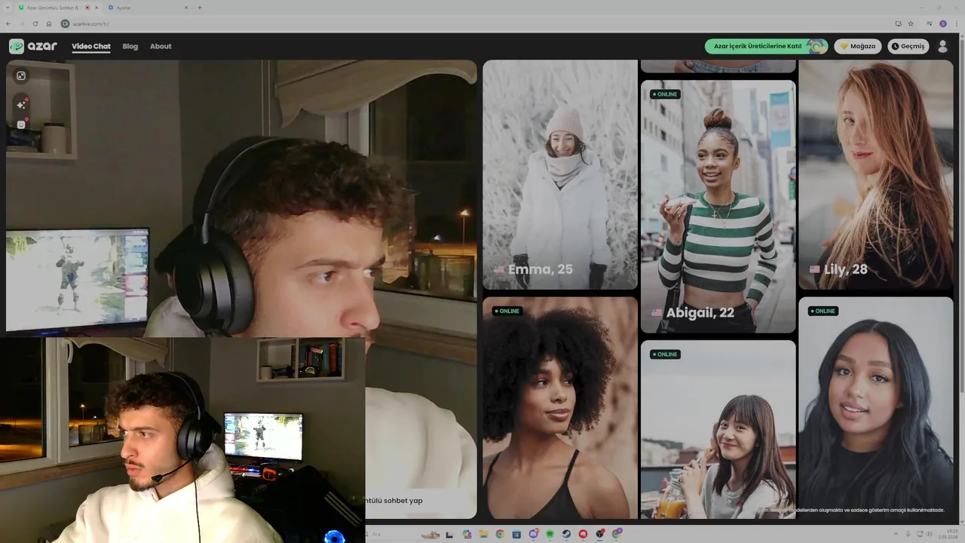Screen dimensions: 965x543
Task: Click the görüntülü sohbet yap button
Action: click(x=421, y=500)
